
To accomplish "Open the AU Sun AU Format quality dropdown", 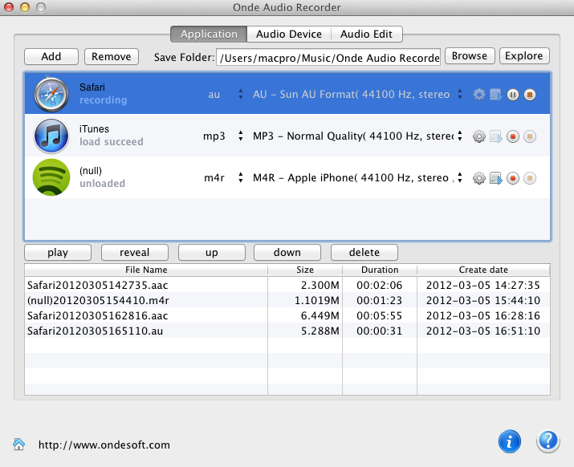I will click(x=460, y=94).
